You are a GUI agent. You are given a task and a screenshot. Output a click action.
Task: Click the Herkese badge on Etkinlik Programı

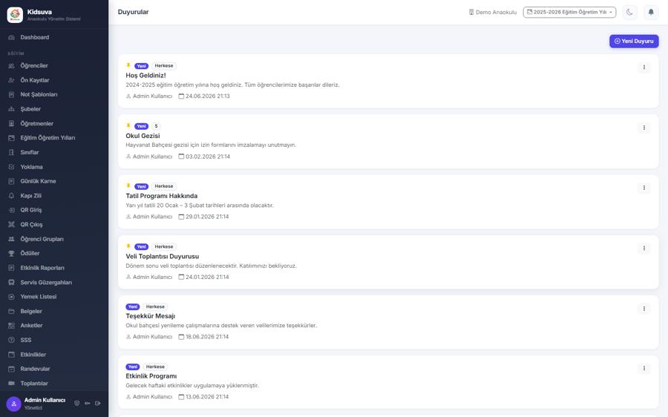click(x=155, y=367)
